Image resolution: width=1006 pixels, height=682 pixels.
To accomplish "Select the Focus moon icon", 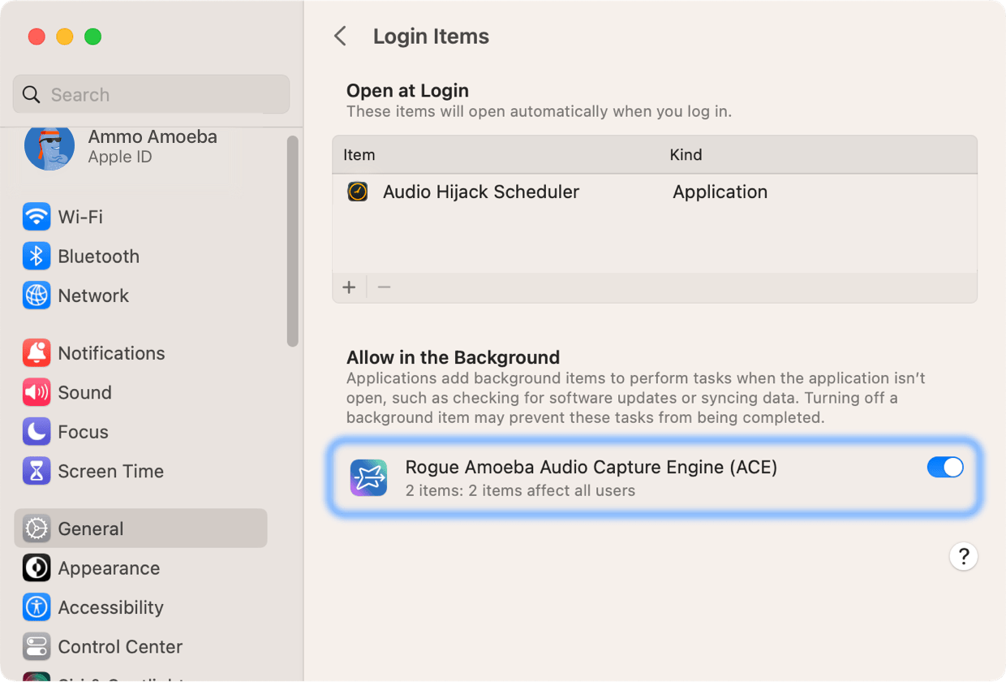I will 36,432.
